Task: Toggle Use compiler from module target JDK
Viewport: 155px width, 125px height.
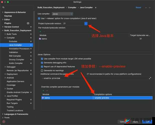Action: (42, 59)
